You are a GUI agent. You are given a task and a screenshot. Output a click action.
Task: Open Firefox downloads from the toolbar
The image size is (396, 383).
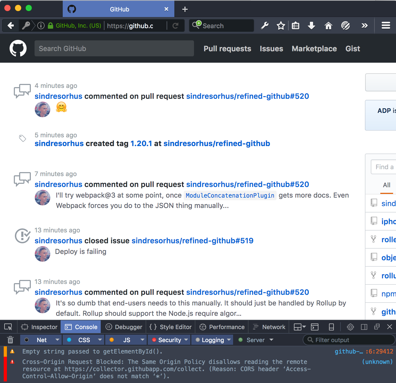311,25
